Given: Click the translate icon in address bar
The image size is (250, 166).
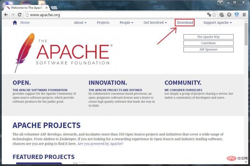Looking at the screenshot, I should pos(209,15).
